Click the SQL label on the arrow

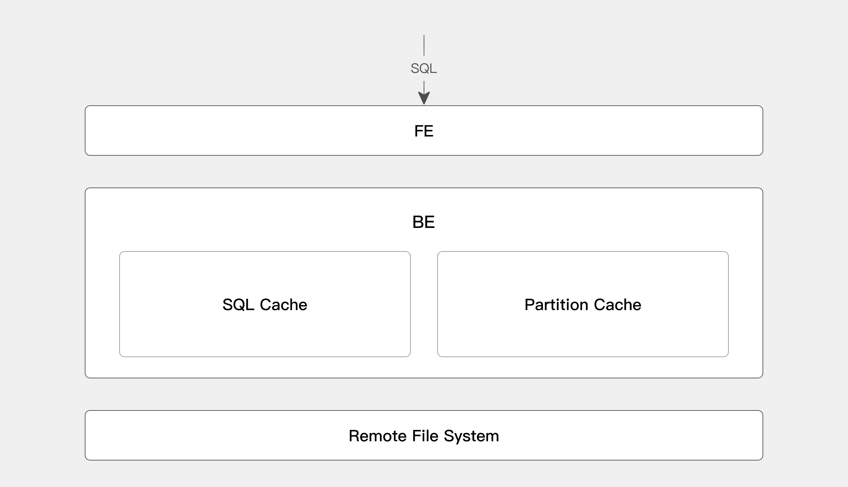coord(424,69)
